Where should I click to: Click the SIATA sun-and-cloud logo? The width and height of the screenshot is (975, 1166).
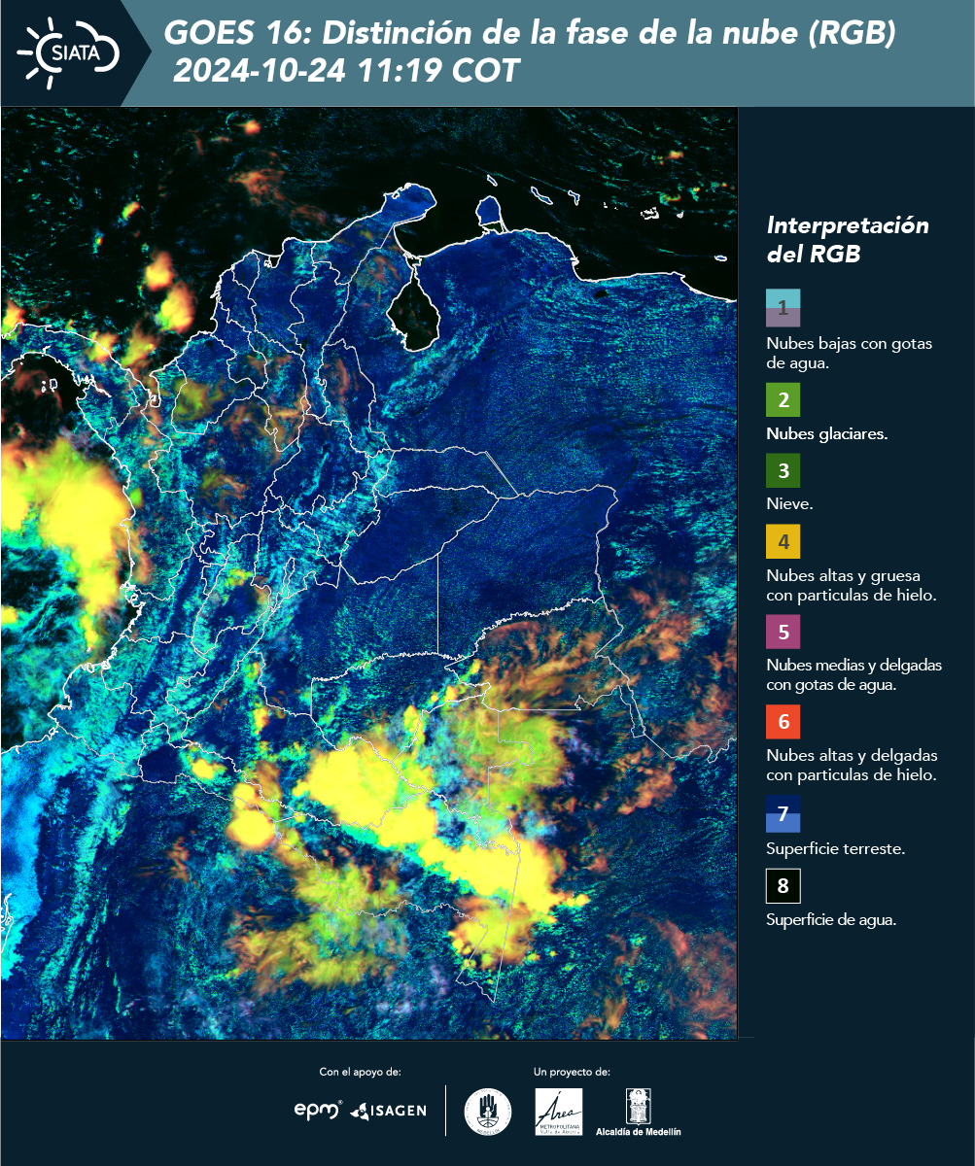pos(69,51)
